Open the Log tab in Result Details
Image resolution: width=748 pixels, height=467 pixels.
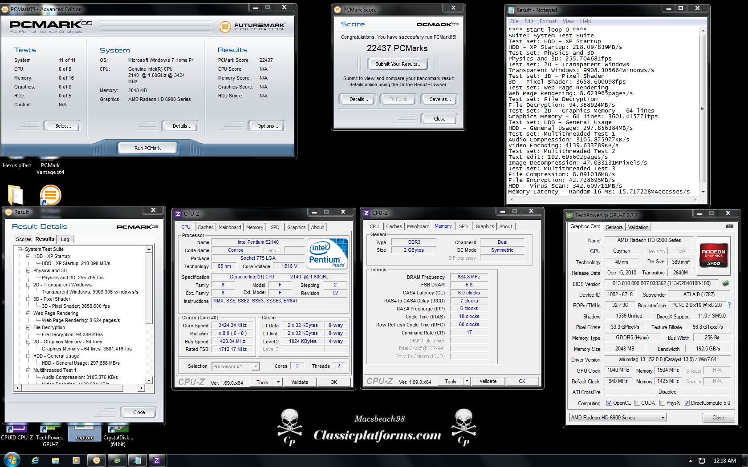tap(65, 239)
